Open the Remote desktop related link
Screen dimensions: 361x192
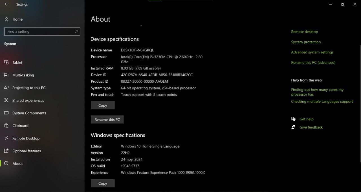304,32
